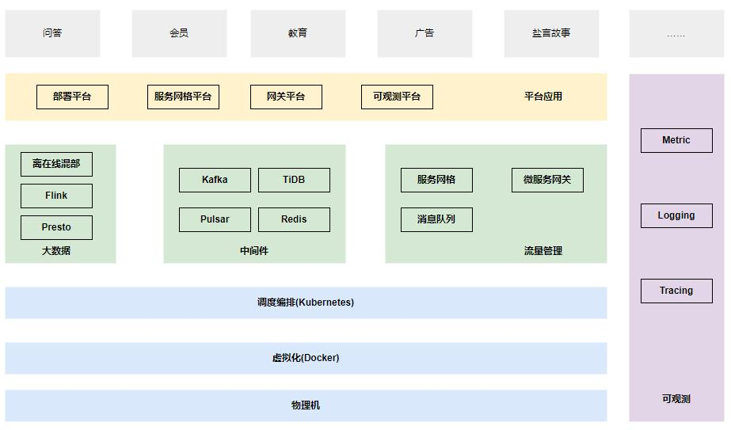
Task: Click the 盐言故事 box
Action: tap(551, 33)
